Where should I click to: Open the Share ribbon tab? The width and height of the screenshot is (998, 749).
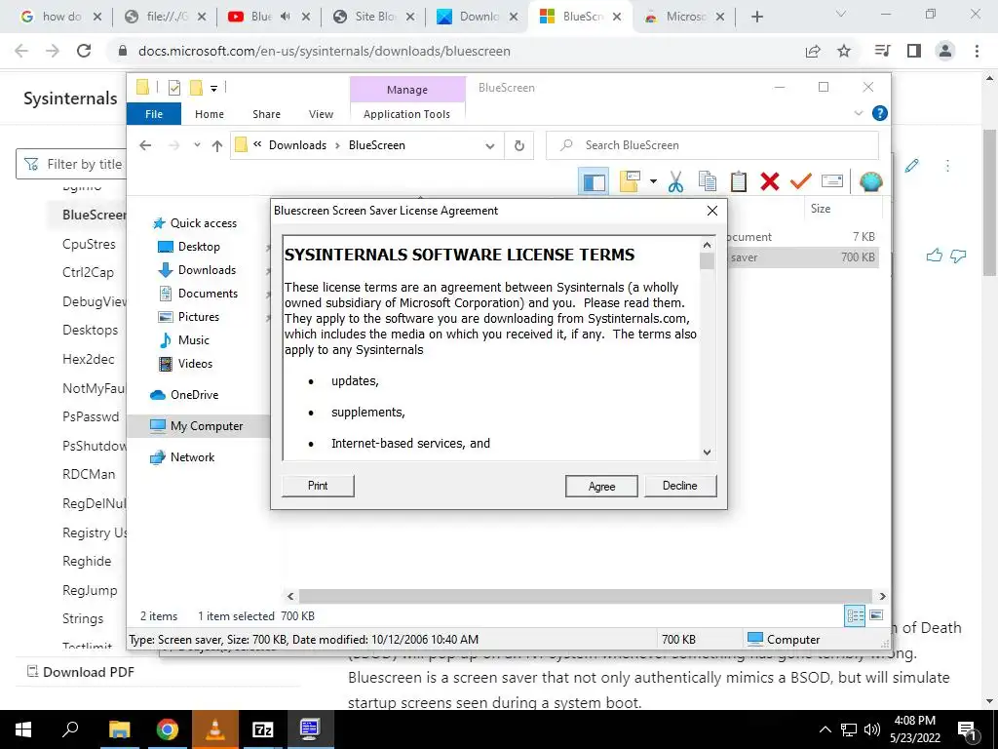tap(266, 114)
